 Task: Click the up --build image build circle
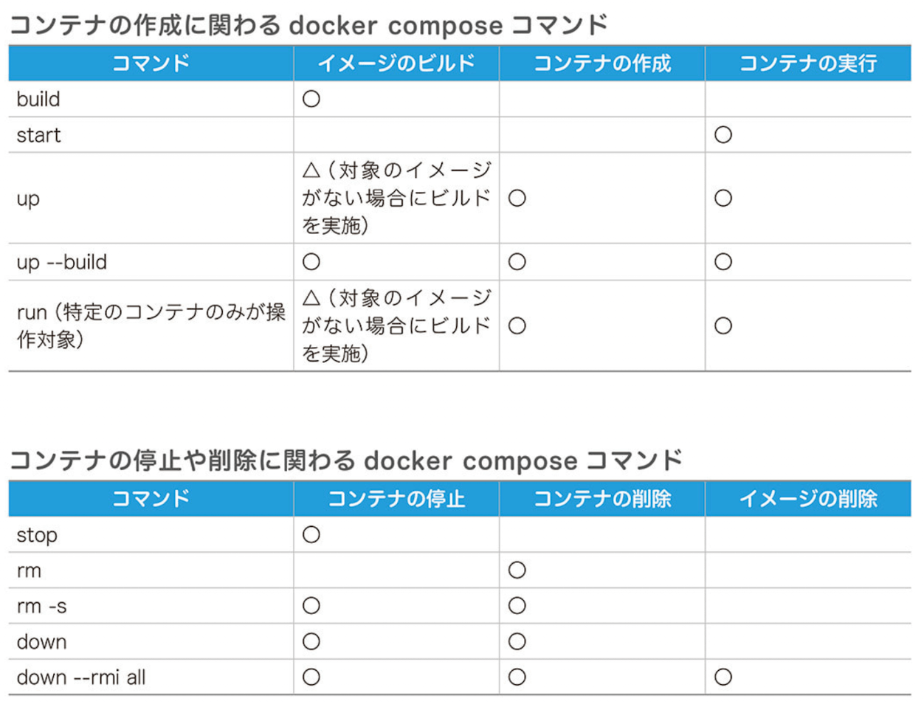tap(311, 262)
